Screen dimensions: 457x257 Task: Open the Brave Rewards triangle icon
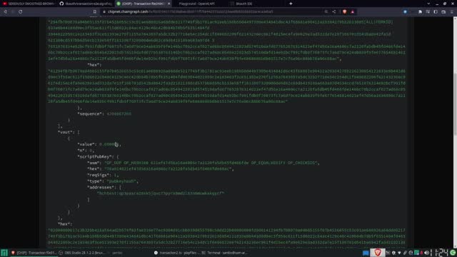352,11
